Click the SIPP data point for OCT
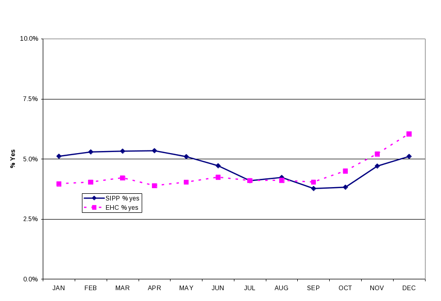This screenshot has width=441, height=301. point(345,187)
